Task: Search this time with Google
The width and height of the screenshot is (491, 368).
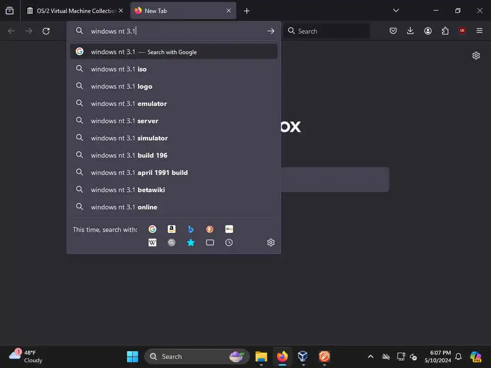Action: (152, 229)
